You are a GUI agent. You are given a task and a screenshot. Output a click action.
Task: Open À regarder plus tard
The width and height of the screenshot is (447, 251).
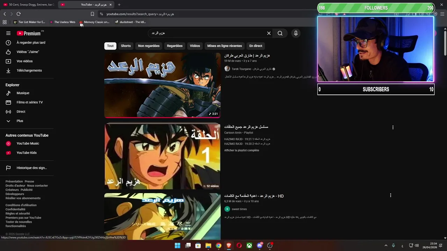click(x=27, y=43)
